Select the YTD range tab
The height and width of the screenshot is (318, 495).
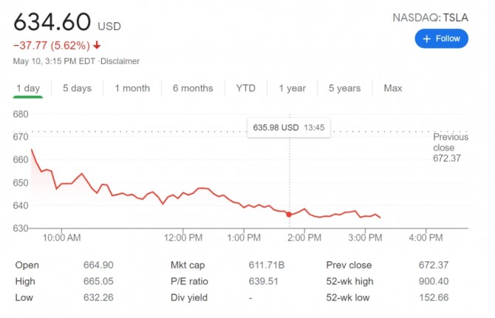245,89
